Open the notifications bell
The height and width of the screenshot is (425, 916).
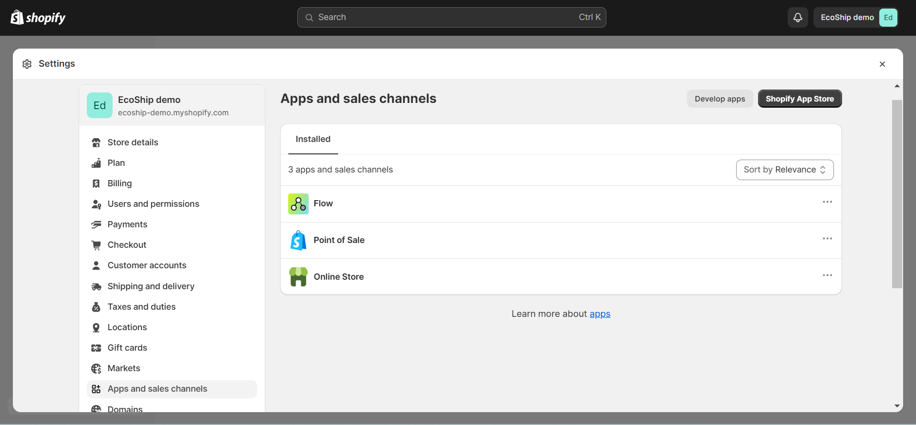pos(798,18)
